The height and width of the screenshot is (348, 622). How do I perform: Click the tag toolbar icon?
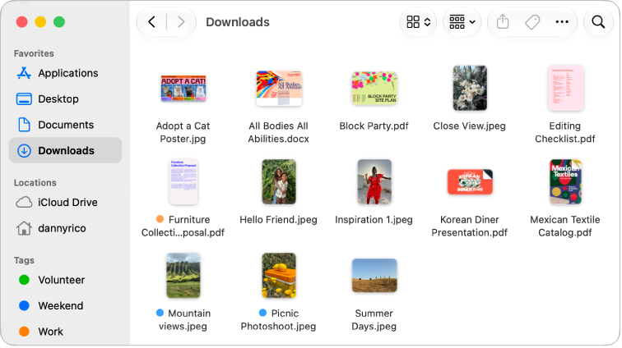click(x=532, y=22)
